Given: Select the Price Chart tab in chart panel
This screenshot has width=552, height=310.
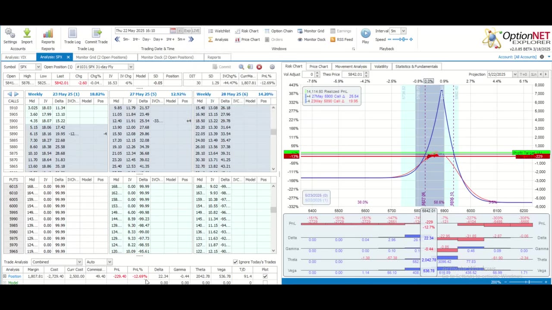Looking at the screenshot, I should click(x=319, y=66).
